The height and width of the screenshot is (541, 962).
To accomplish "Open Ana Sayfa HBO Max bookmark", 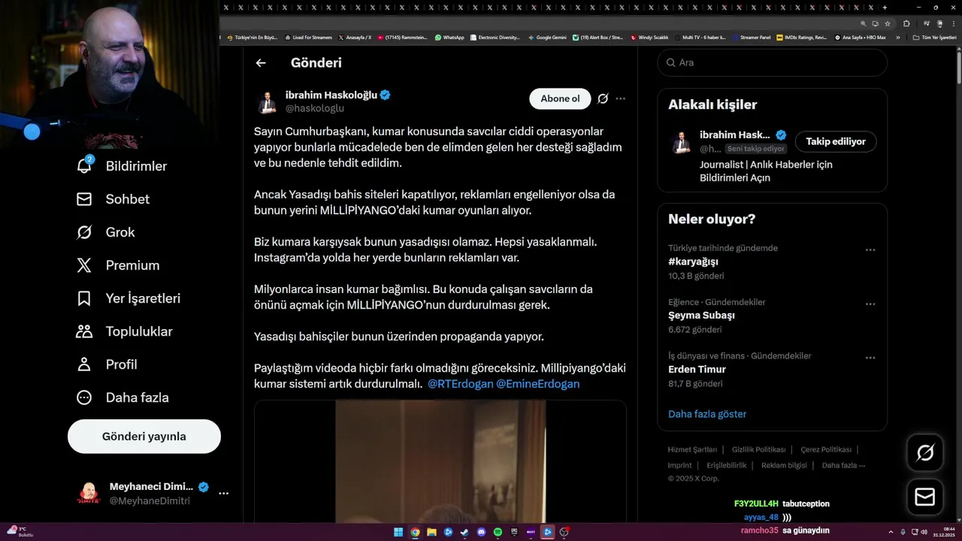I will 860,37.
